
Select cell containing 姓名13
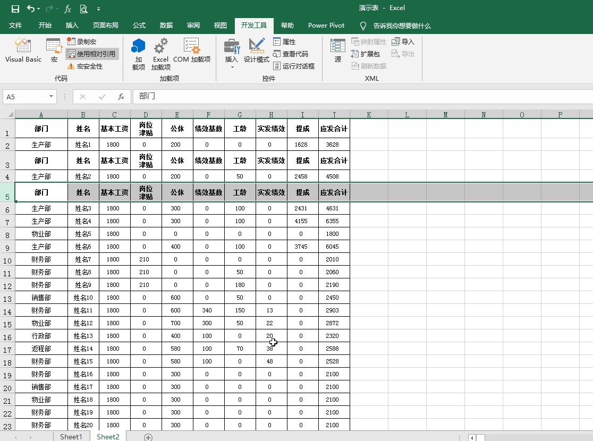click(83, 336)
